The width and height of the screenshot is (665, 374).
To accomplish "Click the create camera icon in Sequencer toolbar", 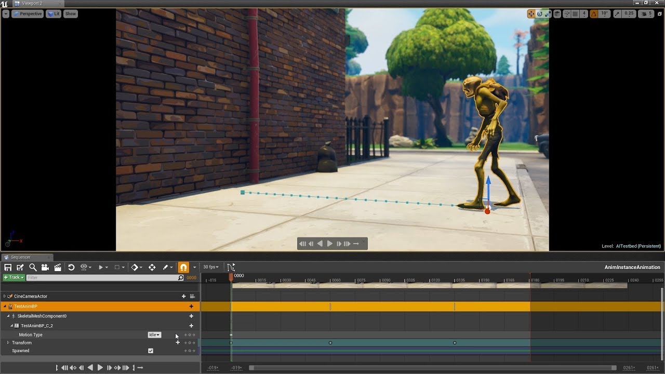I will pyautogui.click(x=45, y=268).
